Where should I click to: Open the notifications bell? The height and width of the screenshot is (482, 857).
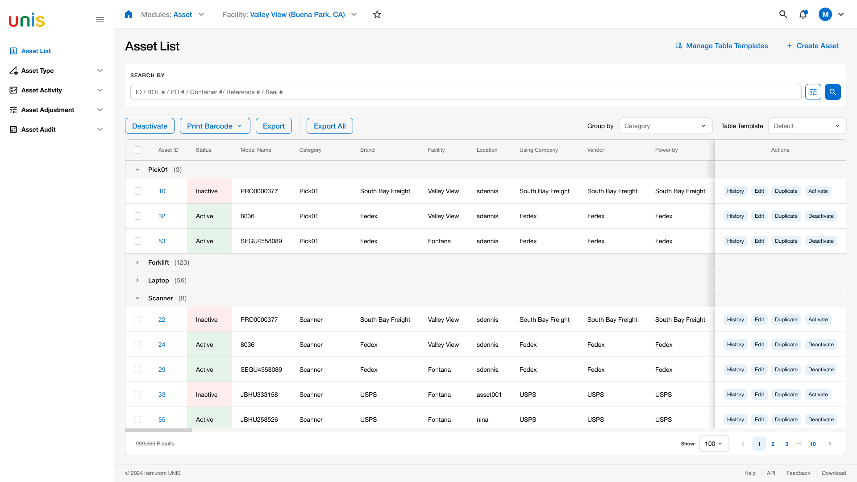(803, 14)
